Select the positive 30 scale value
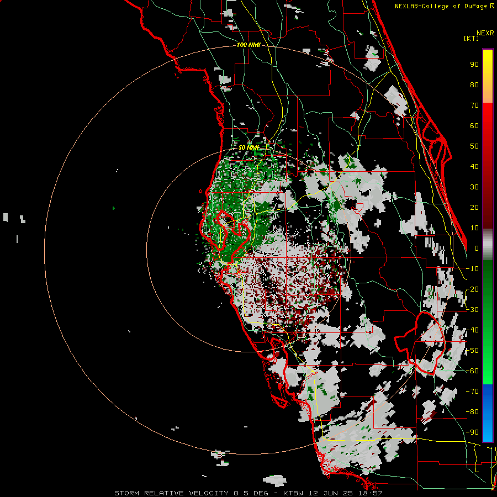Image resolution: width=497 pixels, height=497 pixels. (x=474, y=187)
